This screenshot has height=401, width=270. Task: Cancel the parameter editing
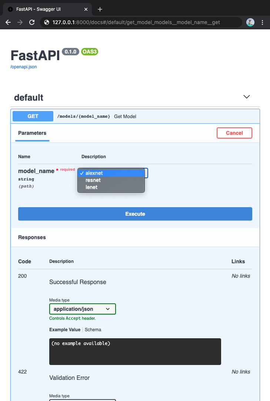click(x=234, y=133)
